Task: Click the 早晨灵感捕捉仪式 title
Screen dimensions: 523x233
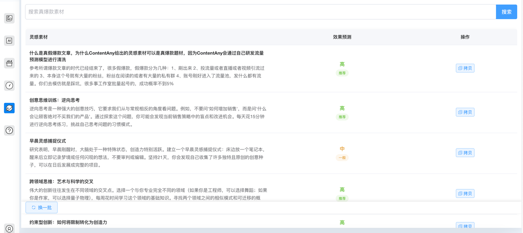Action: point(47,141)
